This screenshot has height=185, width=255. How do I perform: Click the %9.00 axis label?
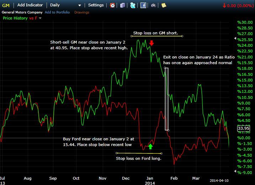244,103
